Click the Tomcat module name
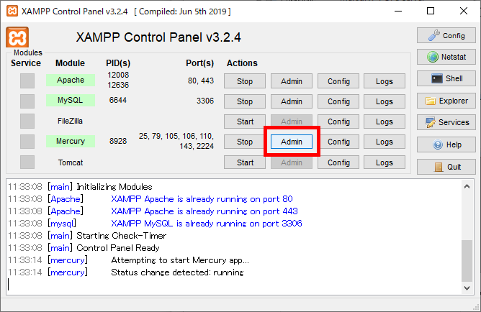This screenshot has height=312, width=481. point(71,162)
